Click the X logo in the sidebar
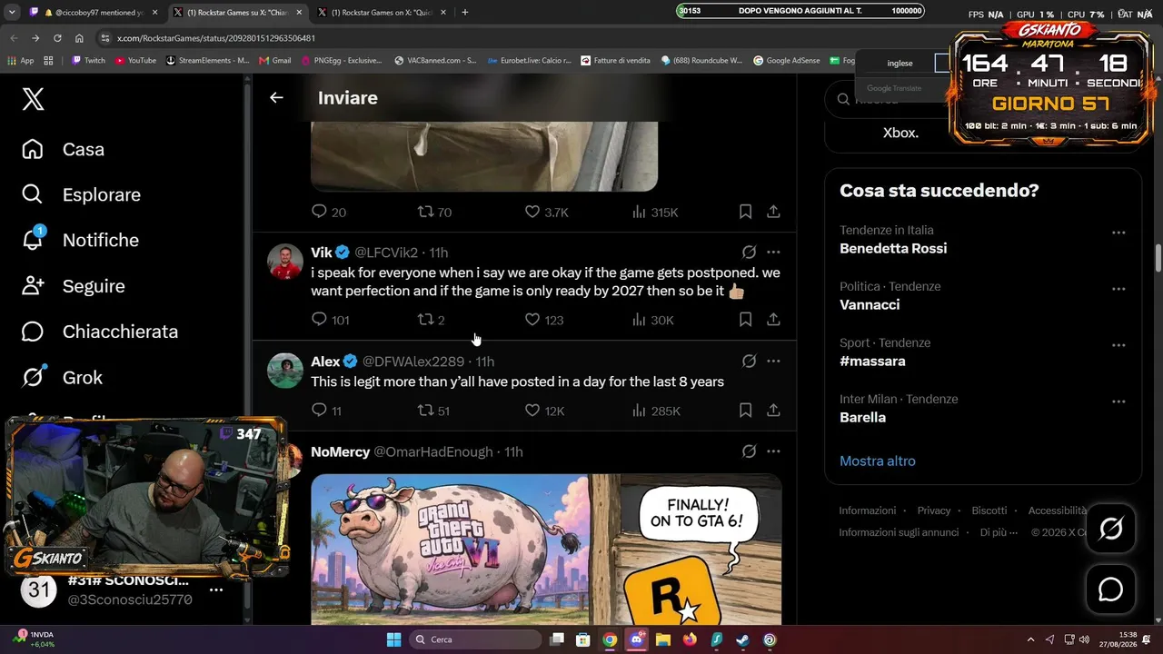The width and height of the screenshot is (1163, 654). pyautogui.click(x=33, y=99)
